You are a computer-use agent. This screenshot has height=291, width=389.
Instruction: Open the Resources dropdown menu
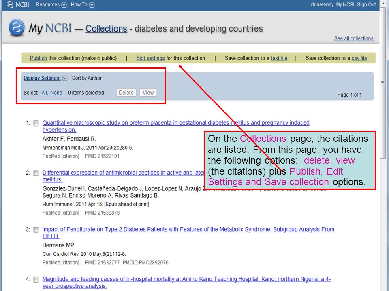pyautogui.click(x=51, y=5)
